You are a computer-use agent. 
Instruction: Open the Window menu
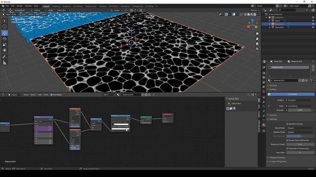(28, 6)
